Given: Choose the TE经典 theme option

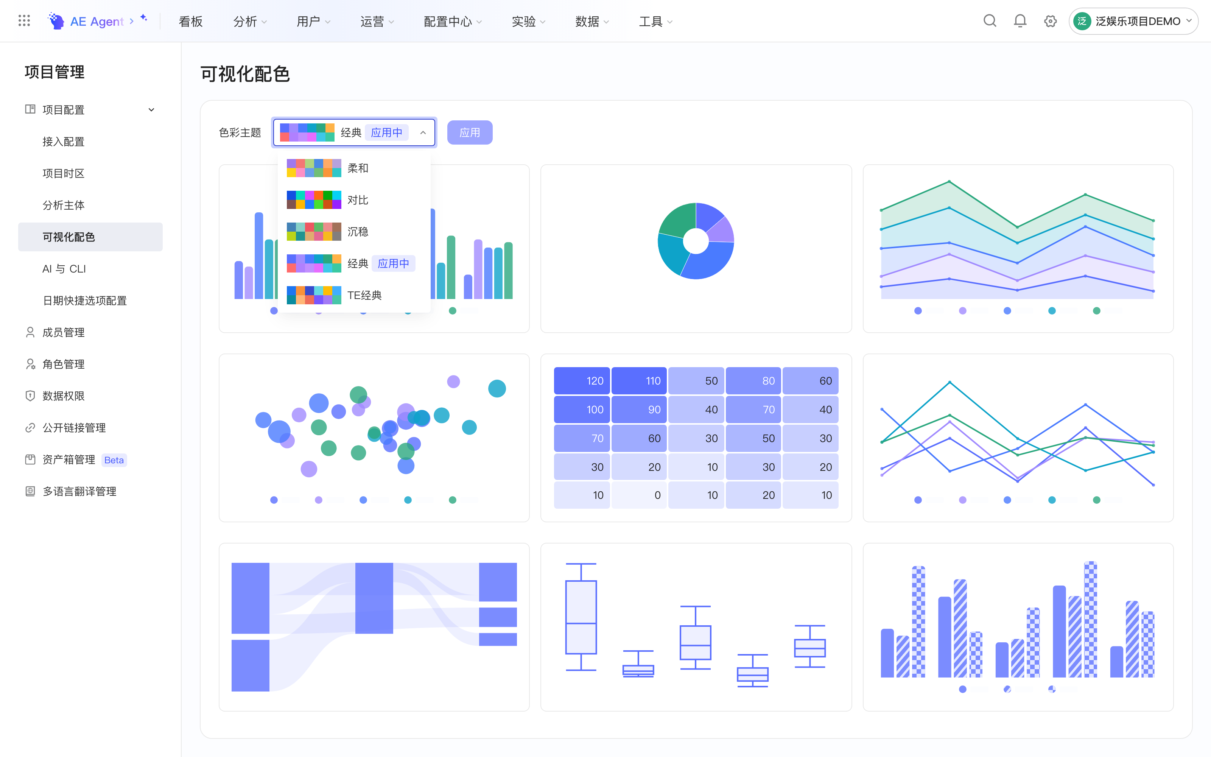Looking at the screenshot, I should coord(354,295).
